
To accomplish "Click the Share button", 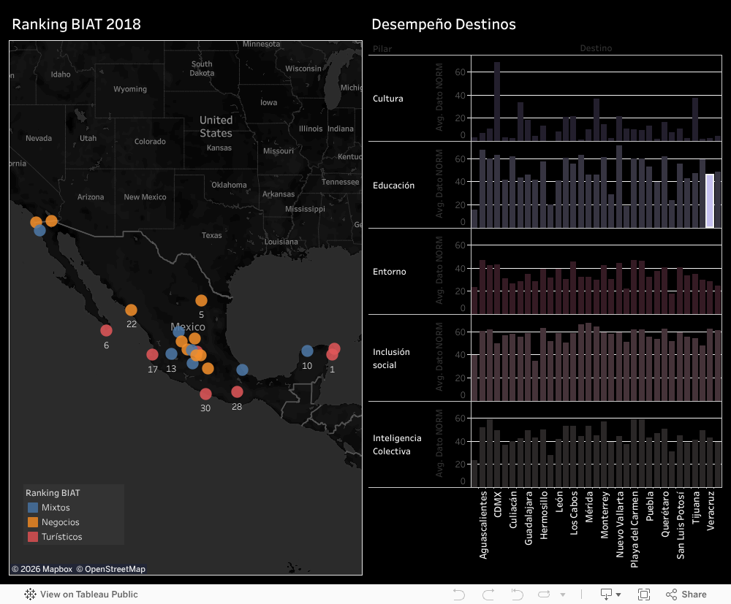I will (x=686, y=595).
